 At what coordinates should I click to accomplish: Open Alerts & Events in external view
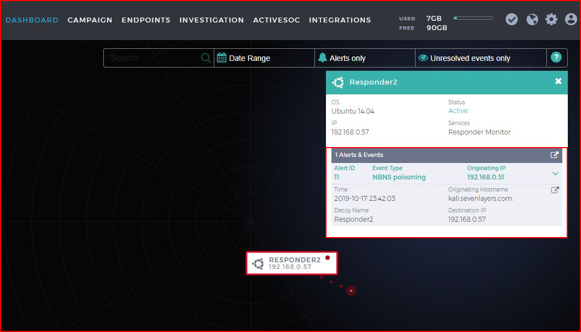[x=554, y=155]
